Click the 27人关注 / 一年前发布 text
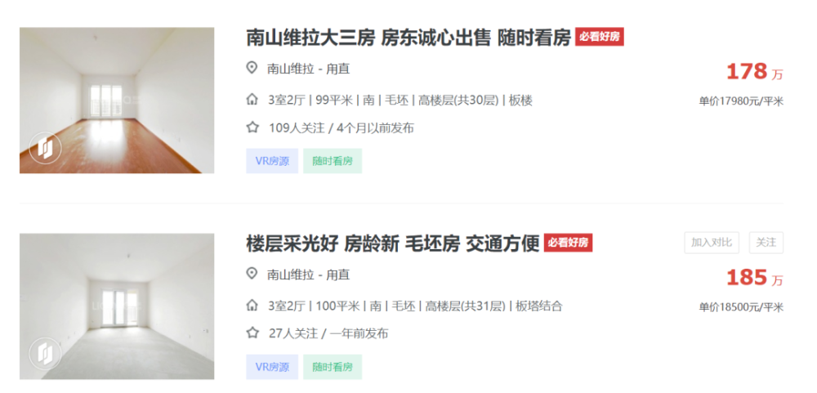This screenshot has height=393, width=817. coord(328,333)
